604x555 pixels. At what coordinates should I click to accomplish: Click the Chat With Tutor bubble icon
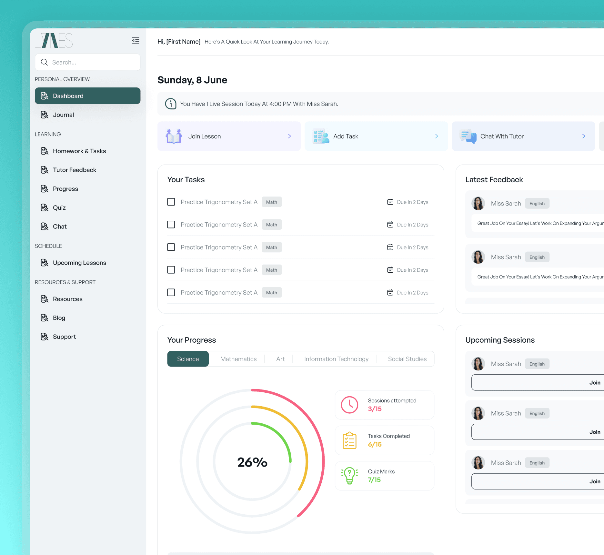coord(468,136)
